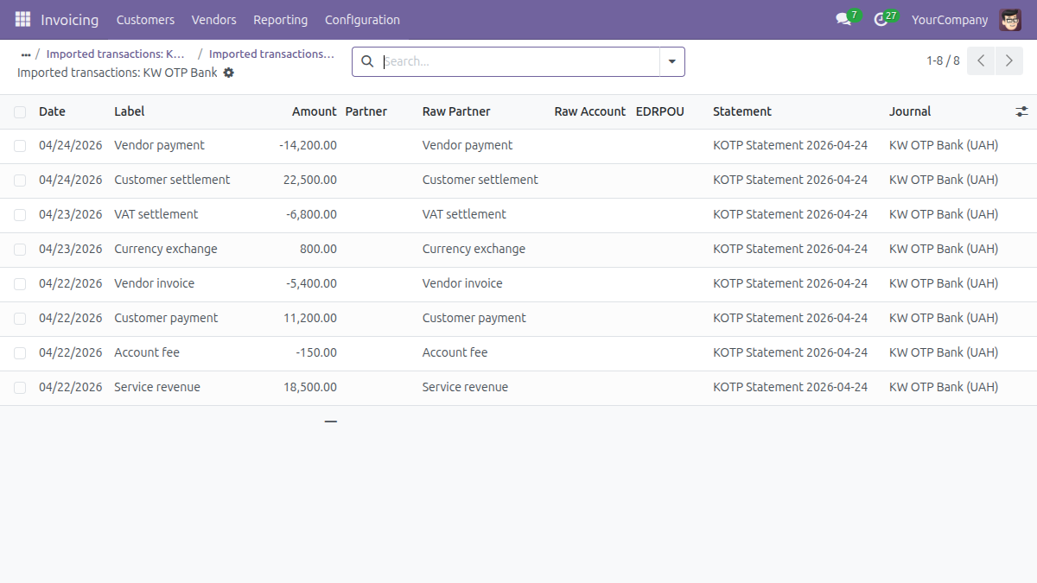Click the gear icon beside KW OTP Bank title
The height and width of the screenshot is (583, 1037).
pos(228,73)
